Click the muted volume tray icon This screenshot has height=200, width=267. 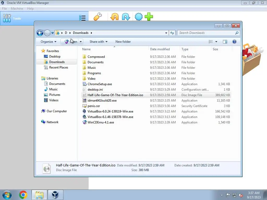[x=241, y=195]
